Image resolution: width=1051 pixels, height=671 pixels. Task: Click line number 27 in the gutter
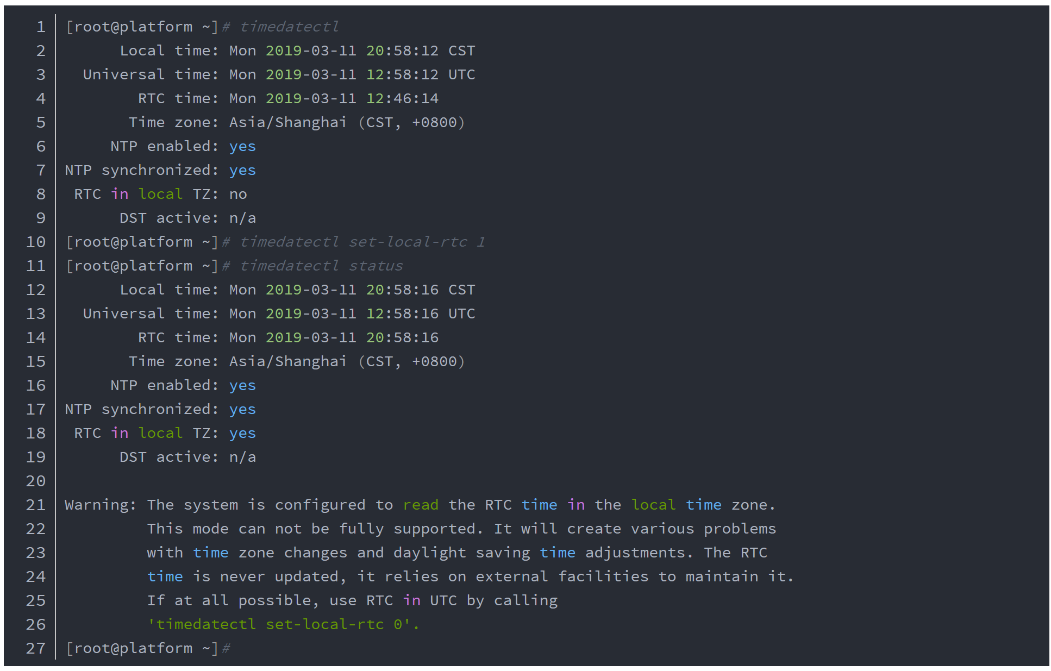36,648
